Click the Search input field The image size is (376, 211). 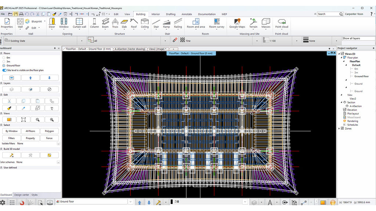click(328, 14)
